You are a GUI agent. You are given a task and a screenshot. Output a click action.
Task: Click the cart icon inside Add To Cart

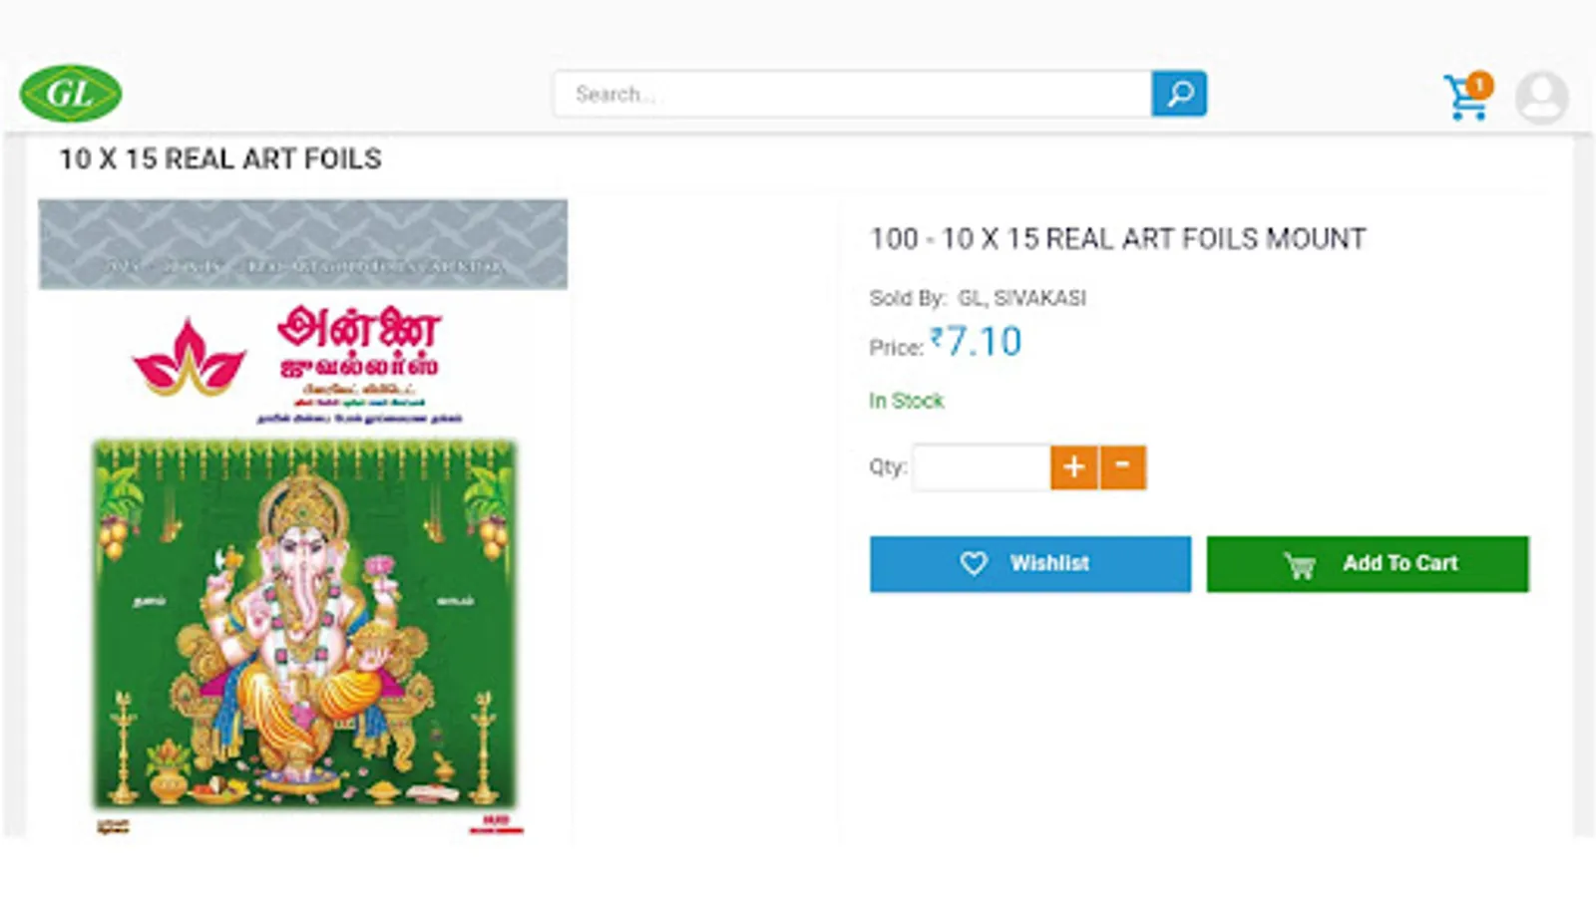pos(1299,565)
